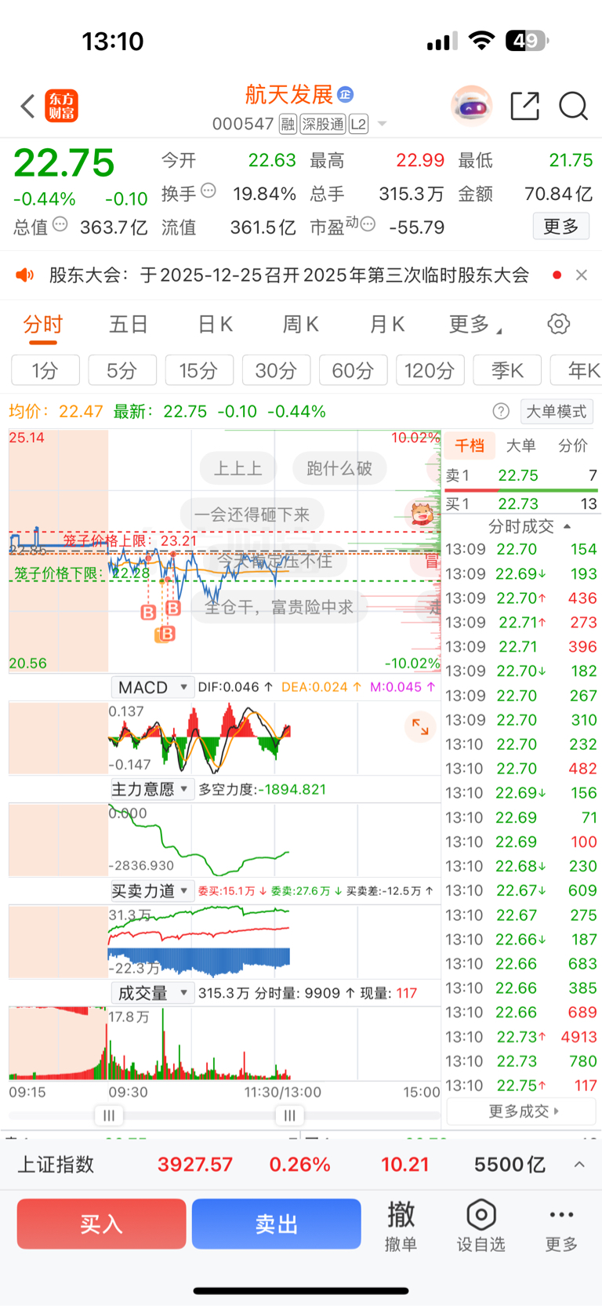The image size is (602, 1306).
Task: Tap the speaker announcement icon
Action: point(25,275)
